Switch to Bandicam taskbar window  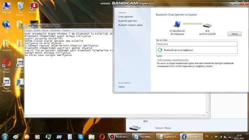coord(119,136)
